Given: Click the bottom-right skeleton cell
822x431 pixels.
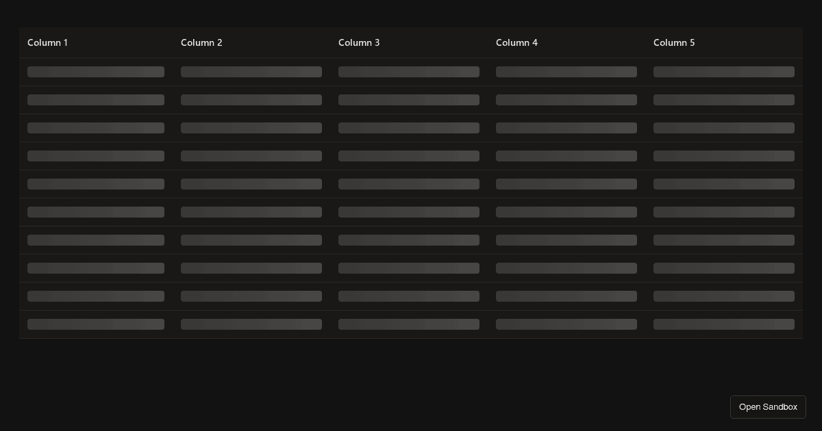Looking at the screenshot, I should [x=724, y=324].
